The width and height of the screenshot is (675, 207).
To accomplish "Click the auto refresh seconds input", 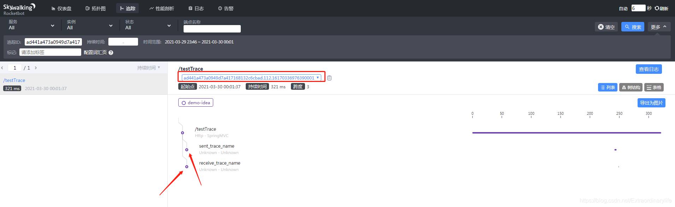I will 638,8.
